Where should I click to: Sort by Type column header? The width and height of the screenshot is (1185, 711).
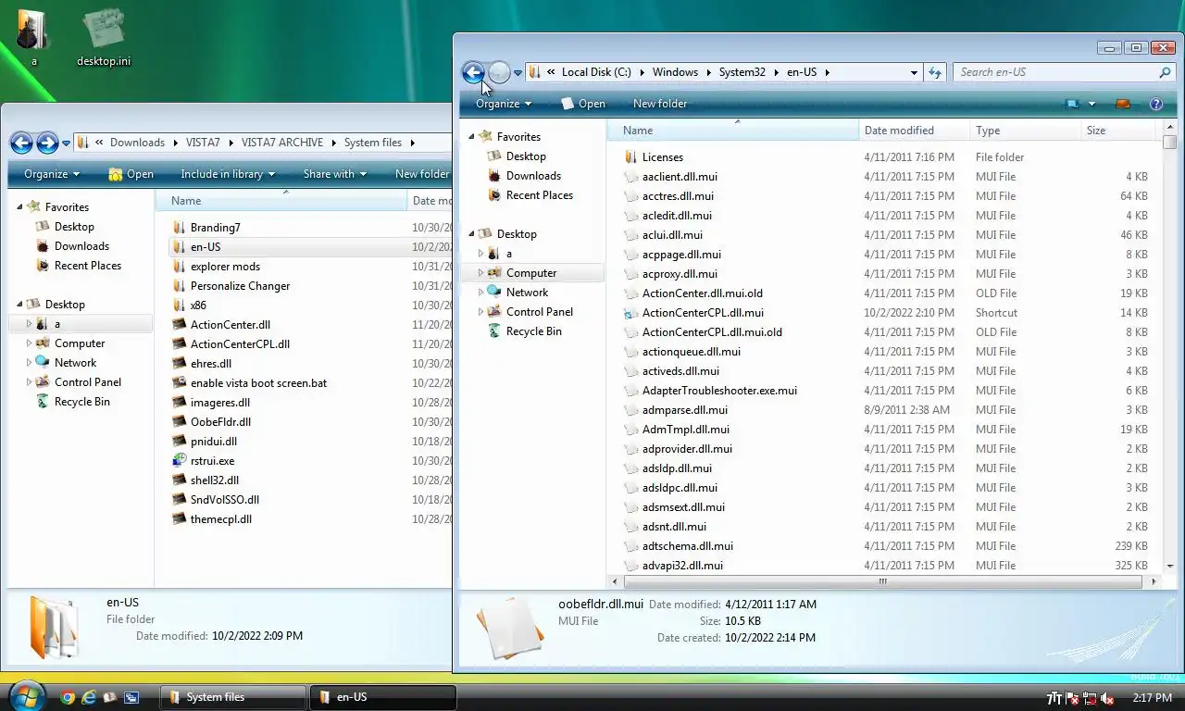(x=1025, y=131)
